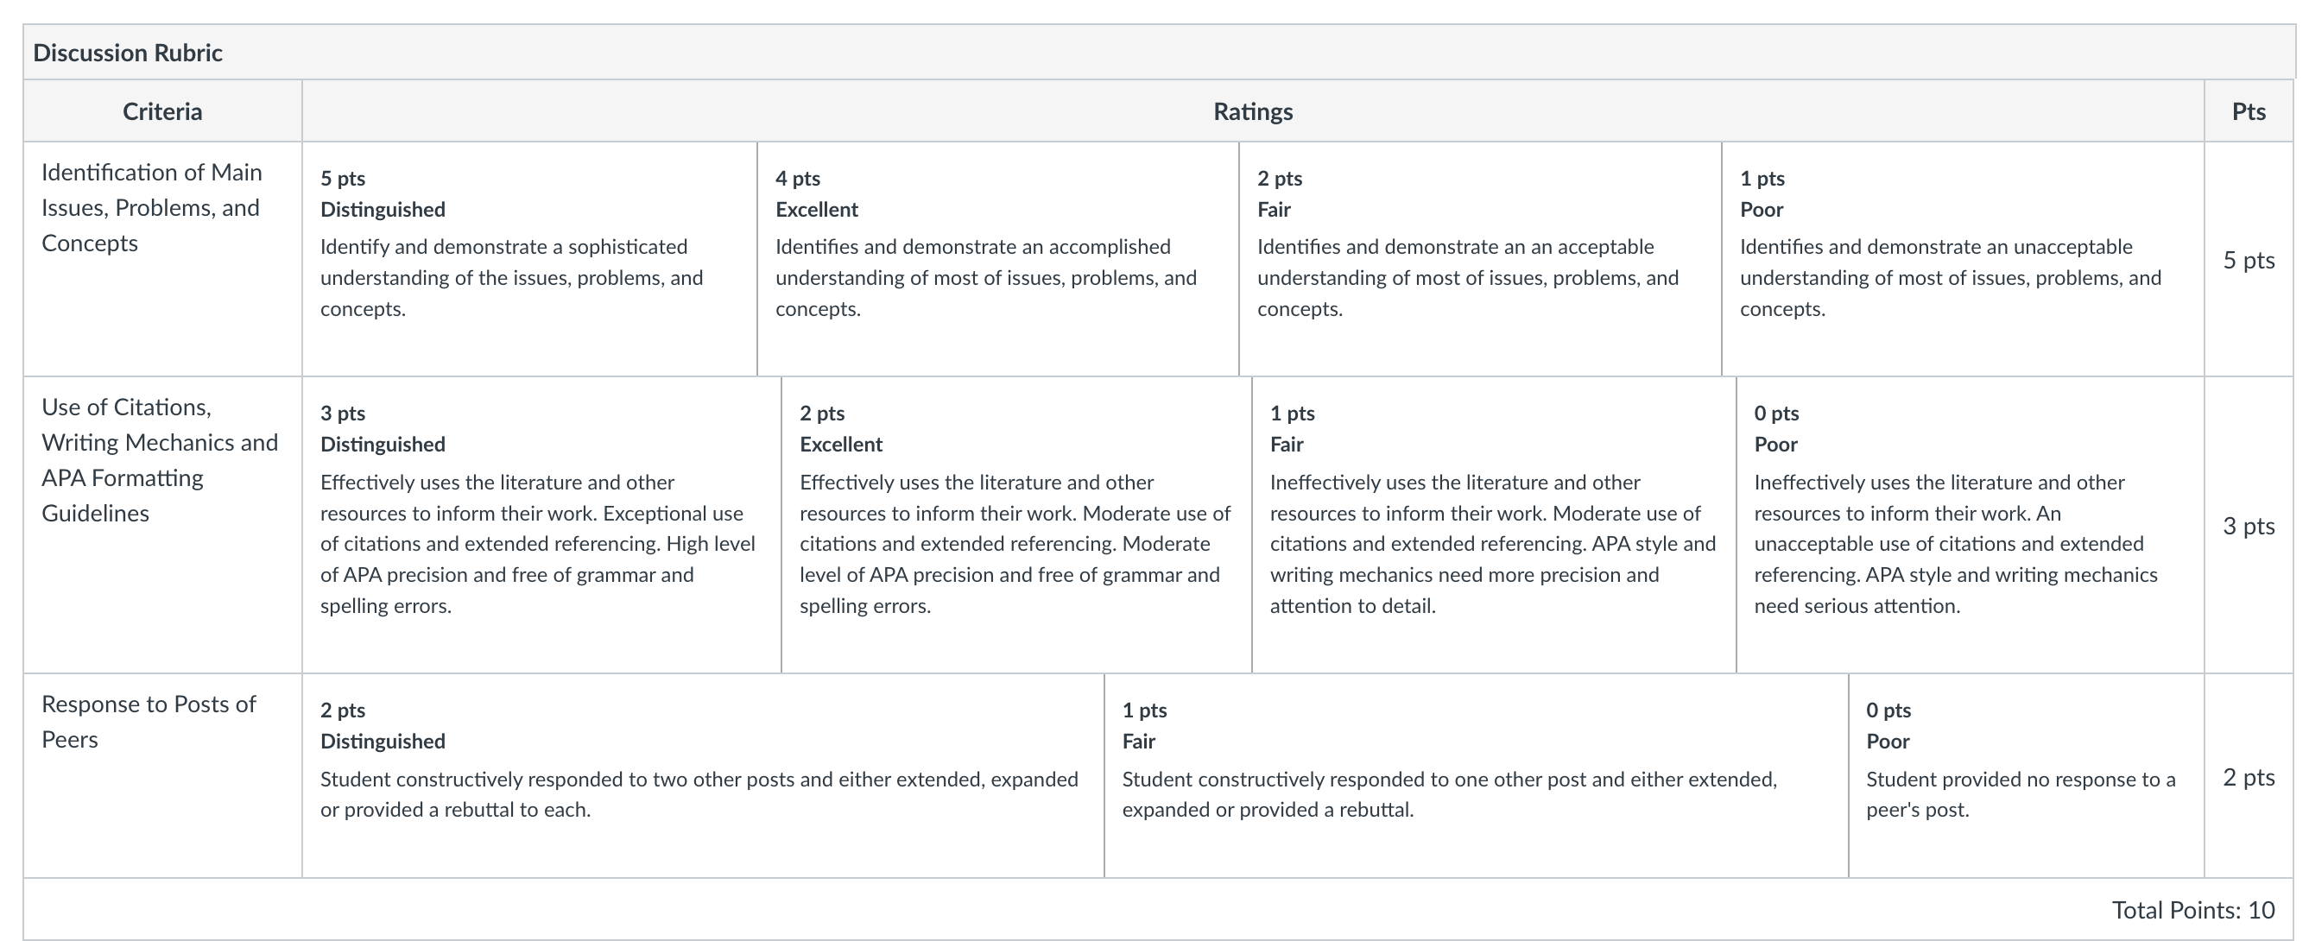Click the Ratings column header
The image size is (2309, 941).
point(1253,111)
